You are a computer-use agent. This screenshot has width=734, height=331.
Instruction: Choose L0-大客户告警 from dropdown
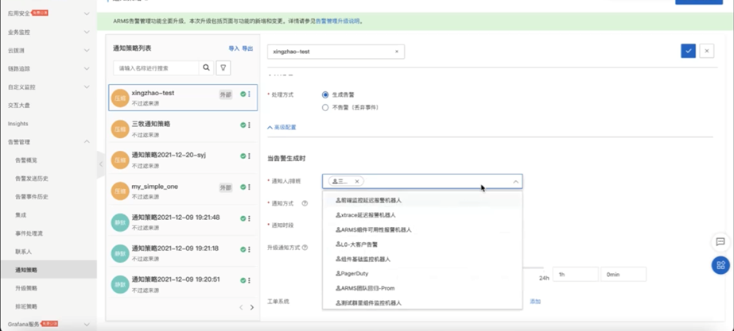422,244
